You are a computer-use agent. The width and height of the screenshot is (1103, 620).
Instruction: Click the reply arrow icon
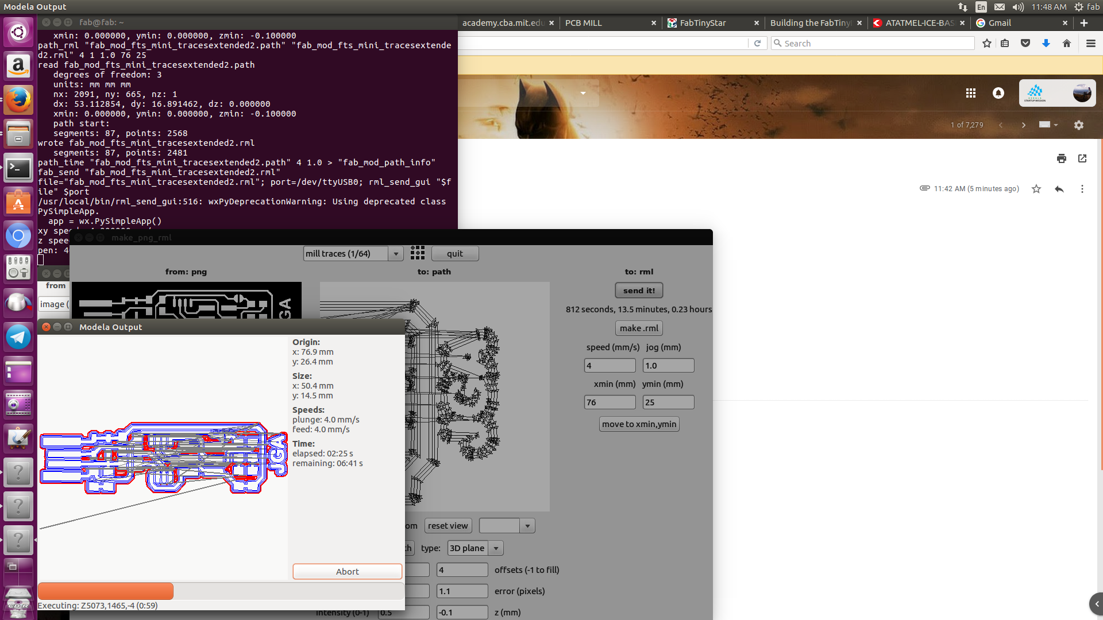click(x=1059, y=189)
